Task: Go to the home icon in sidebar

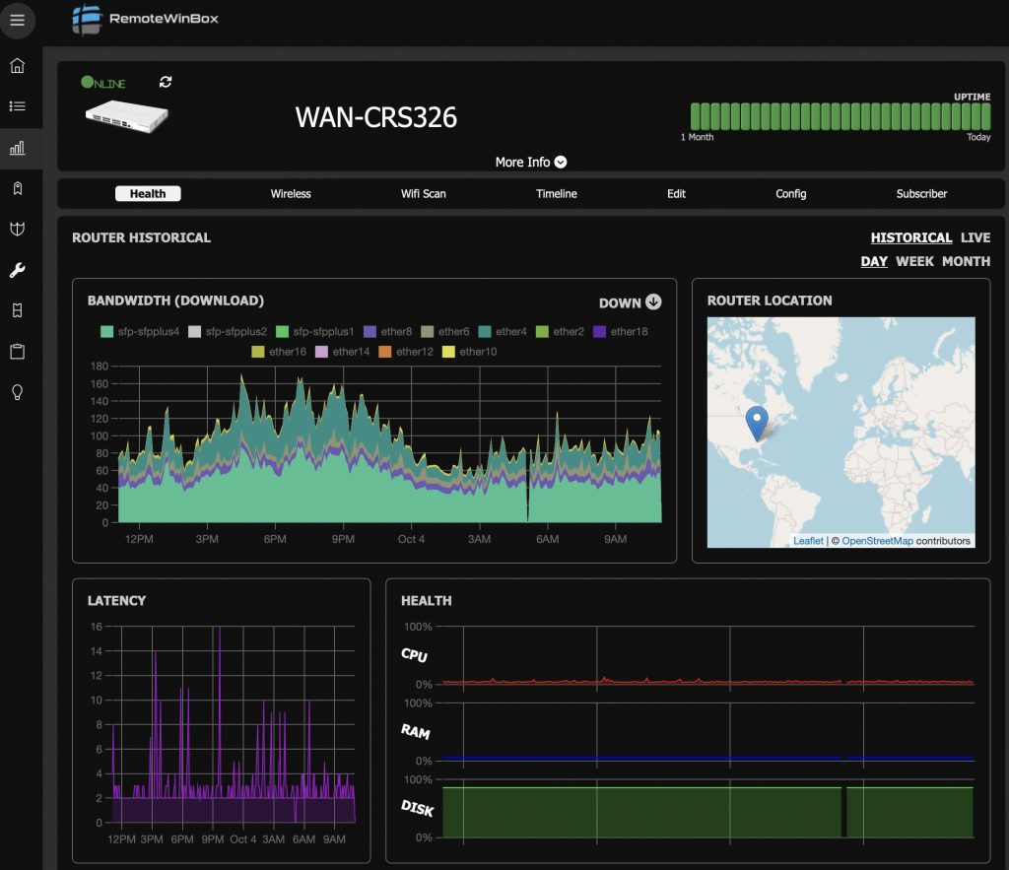Action: (17, 66)
